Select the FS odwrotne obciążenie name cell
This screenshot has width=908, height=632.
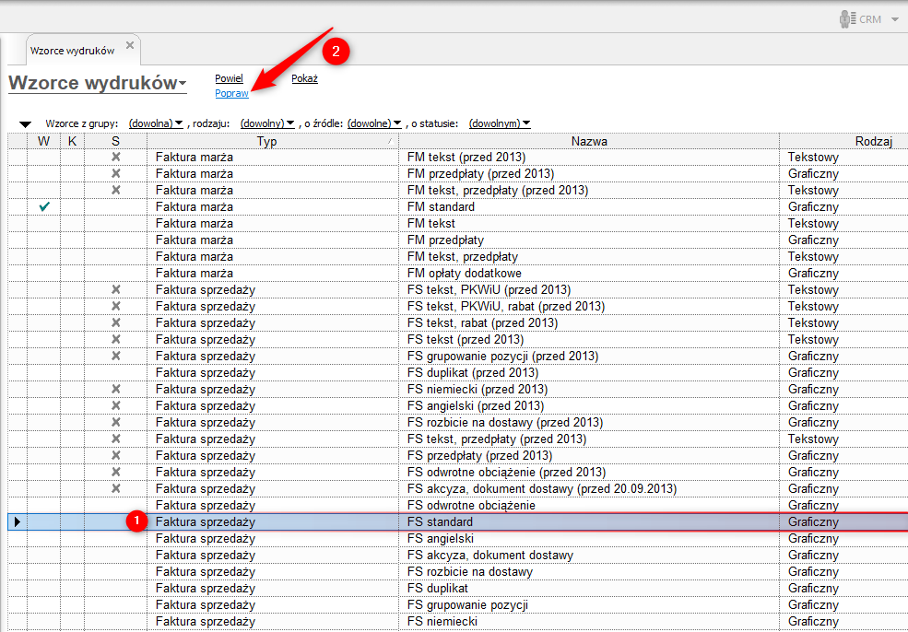tap(589, 505)
